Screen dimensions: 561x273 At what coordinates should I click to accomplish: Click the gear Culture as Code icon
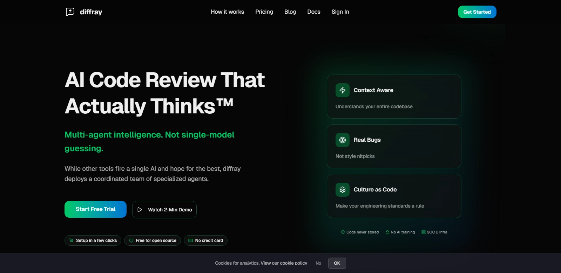tap(343, 190)
